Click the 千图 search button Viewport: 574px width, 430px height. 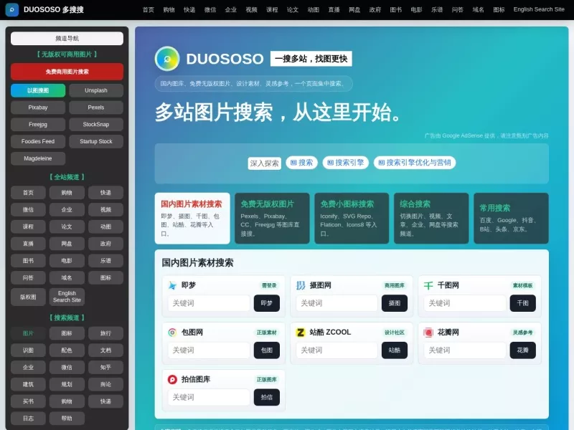523,303
